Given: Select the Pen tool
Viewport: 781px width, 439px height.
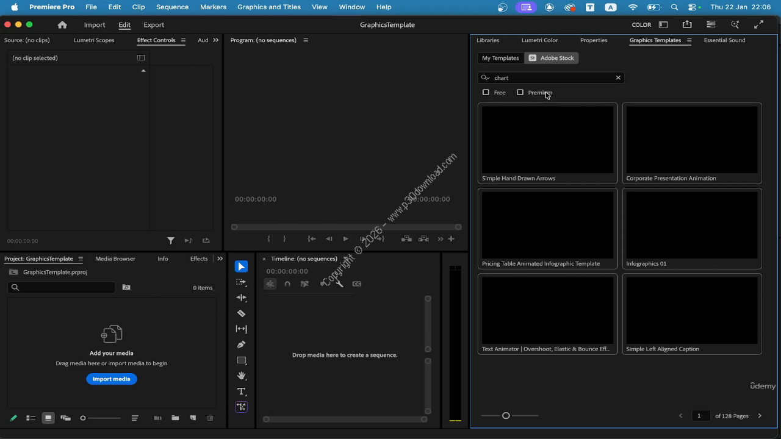Looking at the screenshot, I should pyautogui.click(x=242, y=344).
